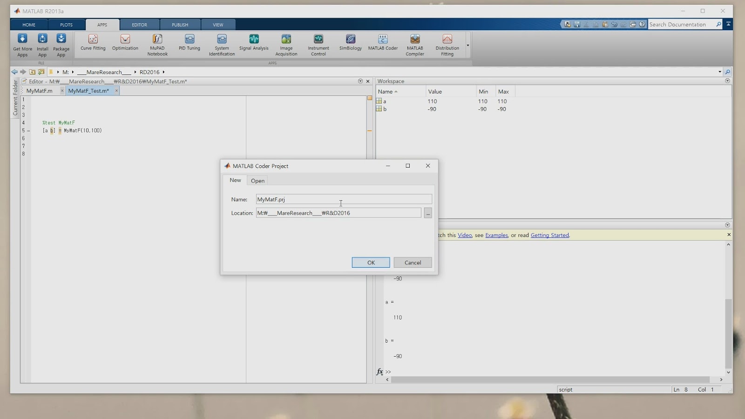The width and height of the screenshot is (745, 419).
Task: Open MATLAB Coder app
Action: [x=383, y=42]
